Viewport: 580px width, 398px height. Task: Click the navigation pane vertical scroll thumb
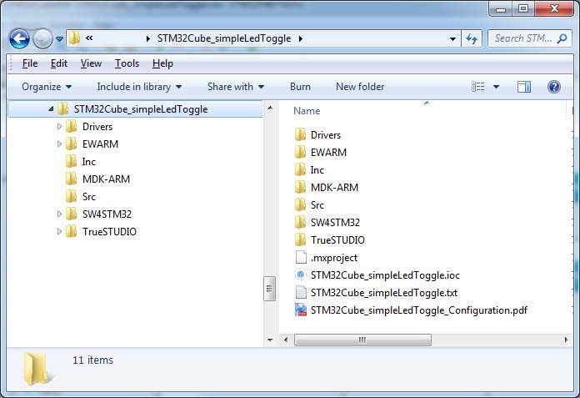[269, 289]
